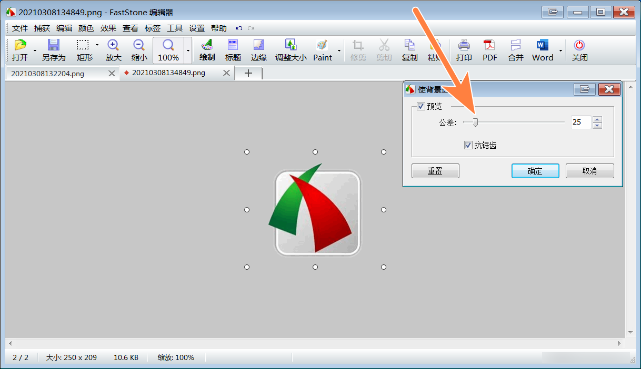The width and height of the screenshot is (641, 369).
Task: Click horizontal scrollbar left arrow
Action: pos(11,343)
